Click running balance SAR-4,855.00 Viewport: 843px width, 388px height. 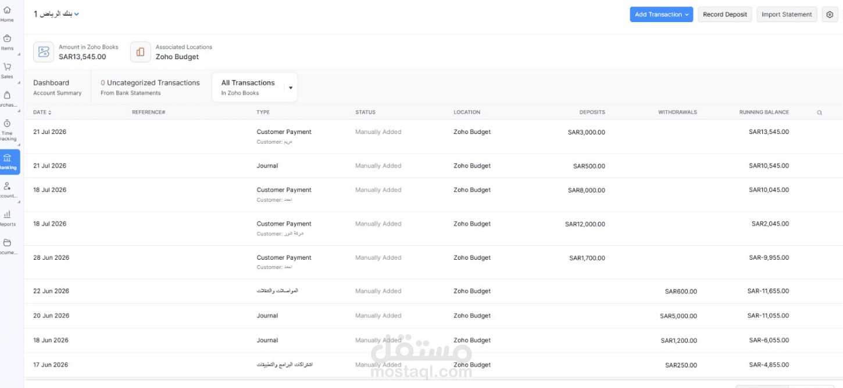click(x=769, y=365)
